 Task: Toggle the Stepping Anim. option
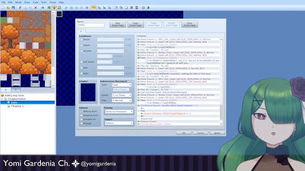pos(81,115)
